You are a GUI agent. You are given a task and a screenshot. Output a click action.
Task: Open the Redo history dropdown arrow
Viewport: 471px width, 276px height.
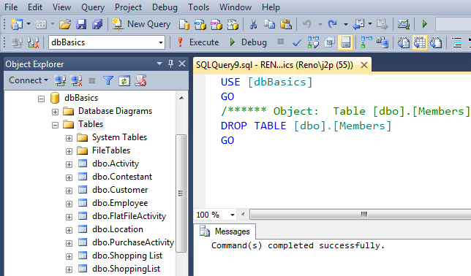click(346, 24)
